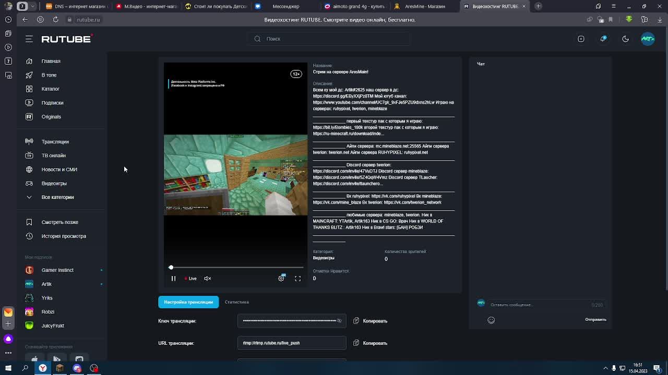This screenshot has width=668, height=375.
Task: Open chat emoji picker
Action: [x=491, y=320]
